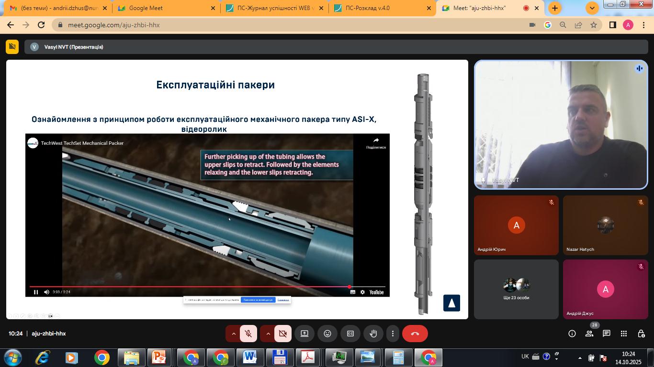The image size is (654, 367).
Task: Toggle closed captions on
Action: pyautogui.click(x=350, y=334)
